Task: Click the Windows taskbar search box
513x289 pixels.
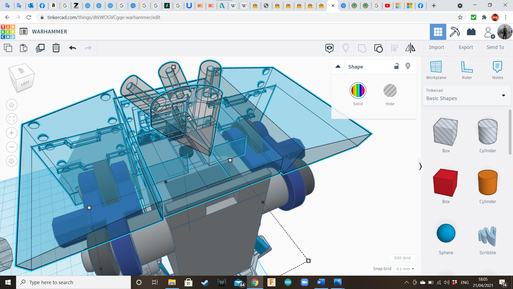Action: [x=73, y=282]
